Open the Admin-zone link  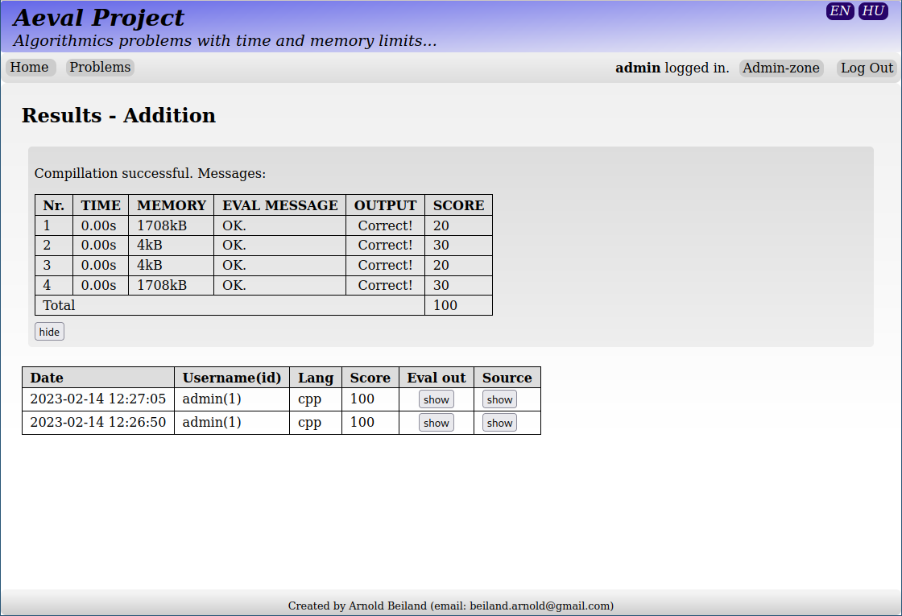780,68
